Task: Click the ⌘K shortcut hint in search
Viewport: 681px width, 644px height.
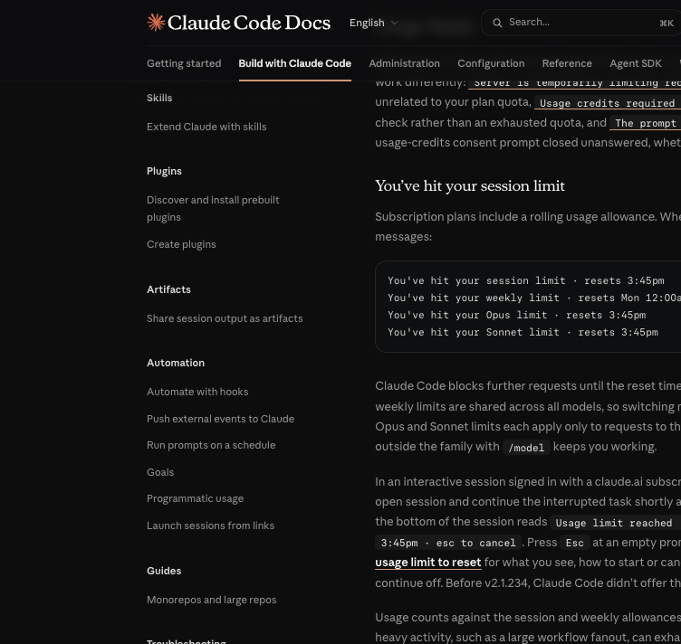Action: pos(667,23)
